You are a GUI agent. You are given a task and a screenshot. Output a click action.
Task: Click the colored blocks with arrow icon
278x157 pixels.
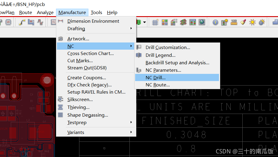(x=174, y=22)
